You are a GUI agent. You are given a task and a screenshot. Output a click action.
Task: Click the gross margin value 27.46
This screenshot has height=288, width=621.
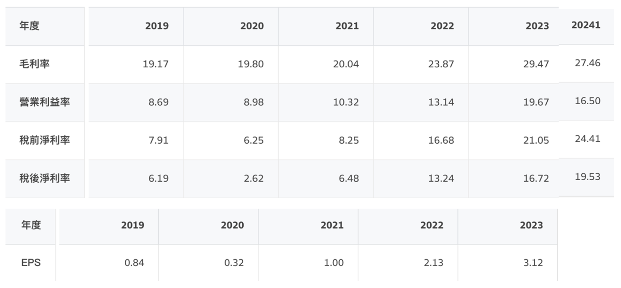point(587,63)
